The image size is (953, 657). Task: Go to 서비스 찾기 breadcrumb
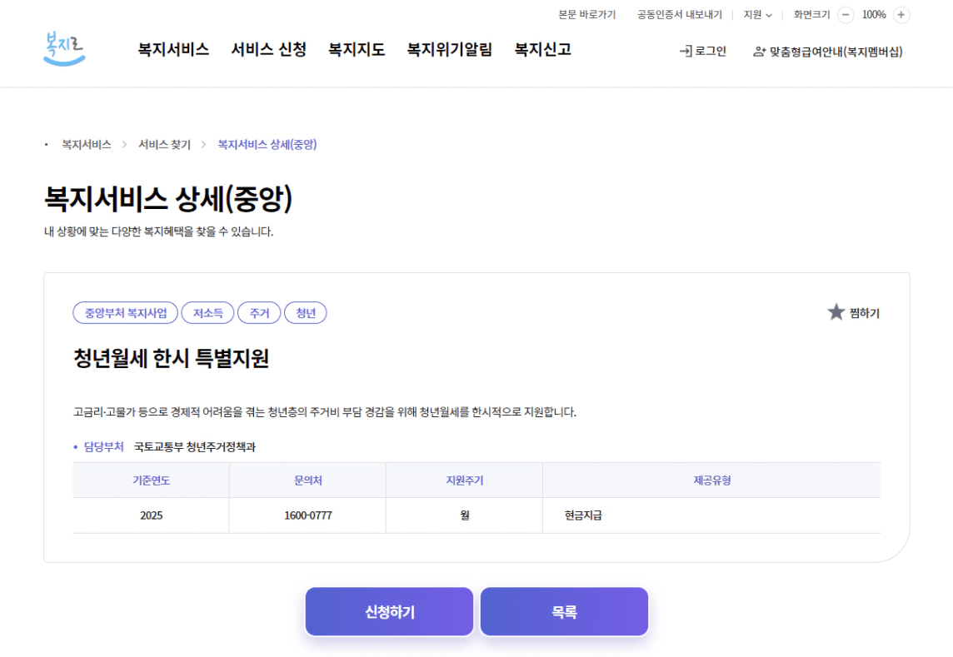(164, 145)
